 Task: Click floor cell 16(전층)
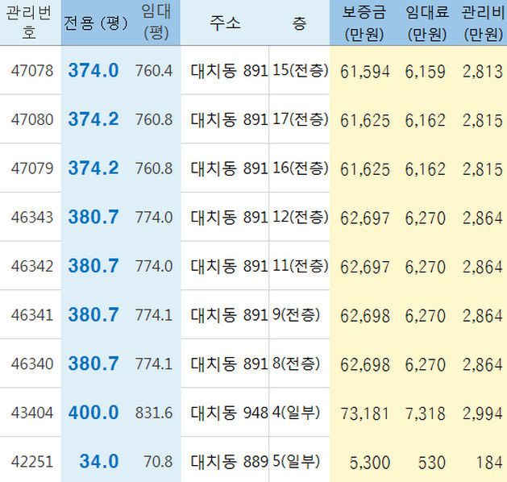[x=301, y=168]
